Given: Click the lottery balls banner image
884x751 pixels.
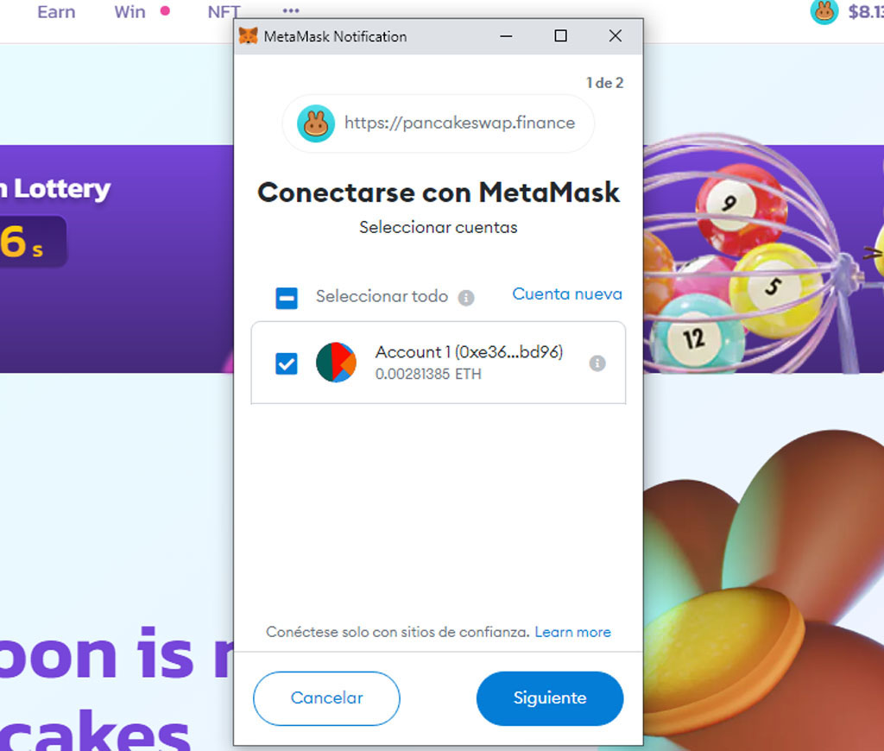Looking at the screenshot, I should [x=755, y=254].
